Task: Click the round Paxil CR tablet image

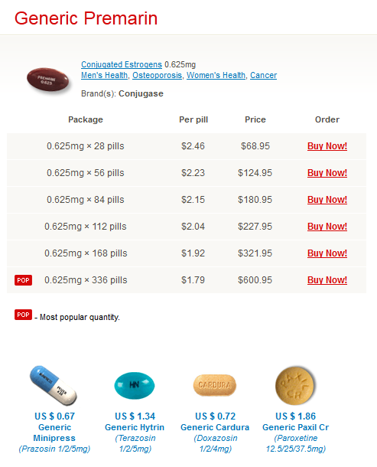Action: click(x=295, y=385)
